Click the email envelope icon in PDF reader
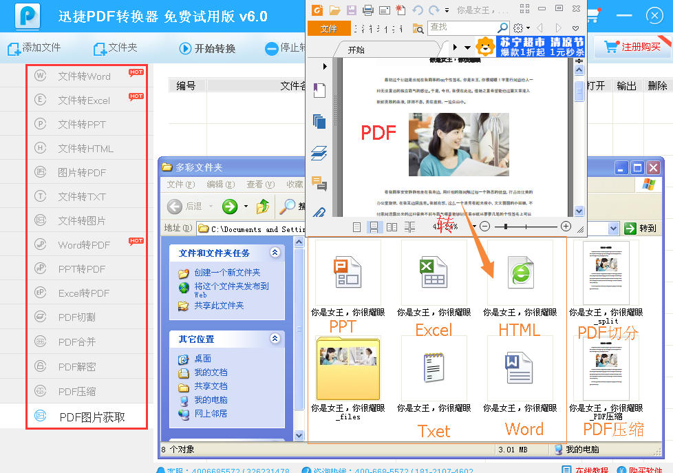 click(385, 10)
